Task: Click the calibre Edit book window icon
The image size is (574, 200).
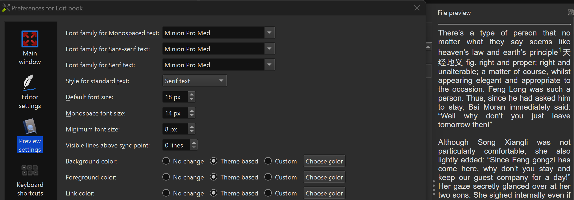Action: 6,8
